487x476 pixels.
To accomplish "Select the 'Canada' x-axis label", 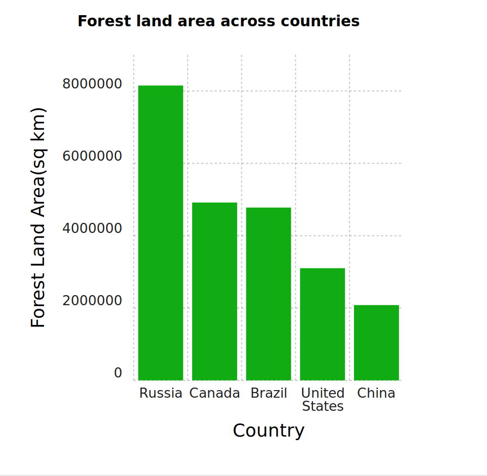I will pos(214,393).
